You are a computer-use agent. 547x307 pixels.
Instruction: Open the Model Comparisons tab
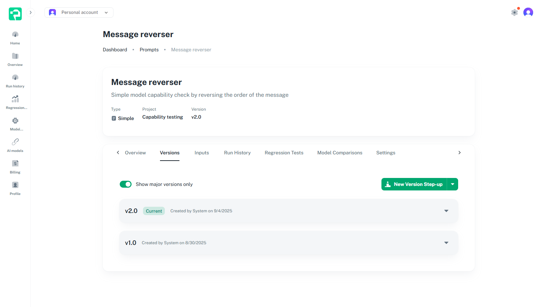[x=340, y=153]
